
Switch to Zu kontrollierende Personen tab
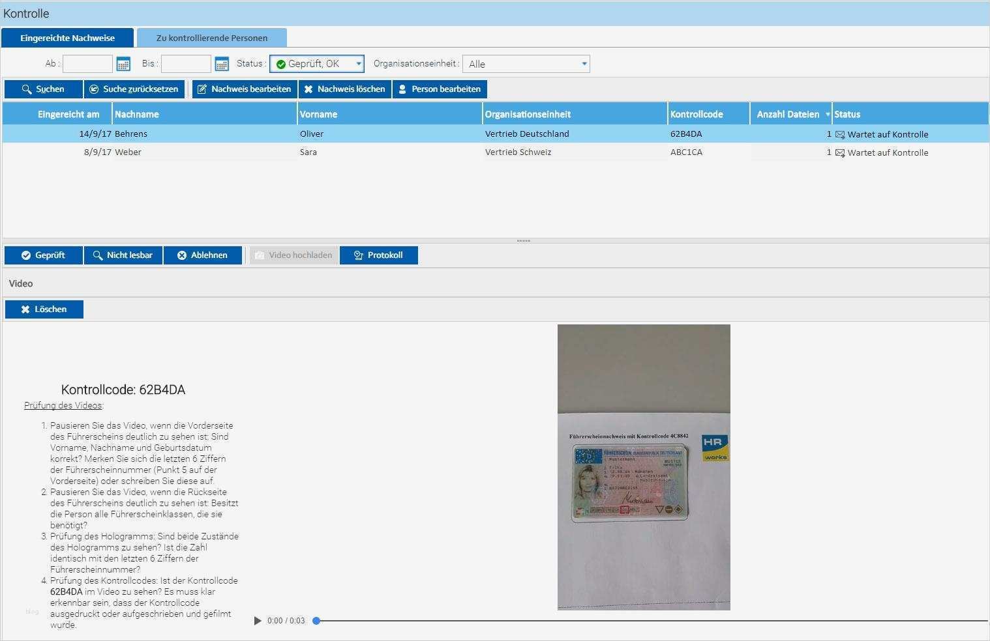tap(212, 38)
